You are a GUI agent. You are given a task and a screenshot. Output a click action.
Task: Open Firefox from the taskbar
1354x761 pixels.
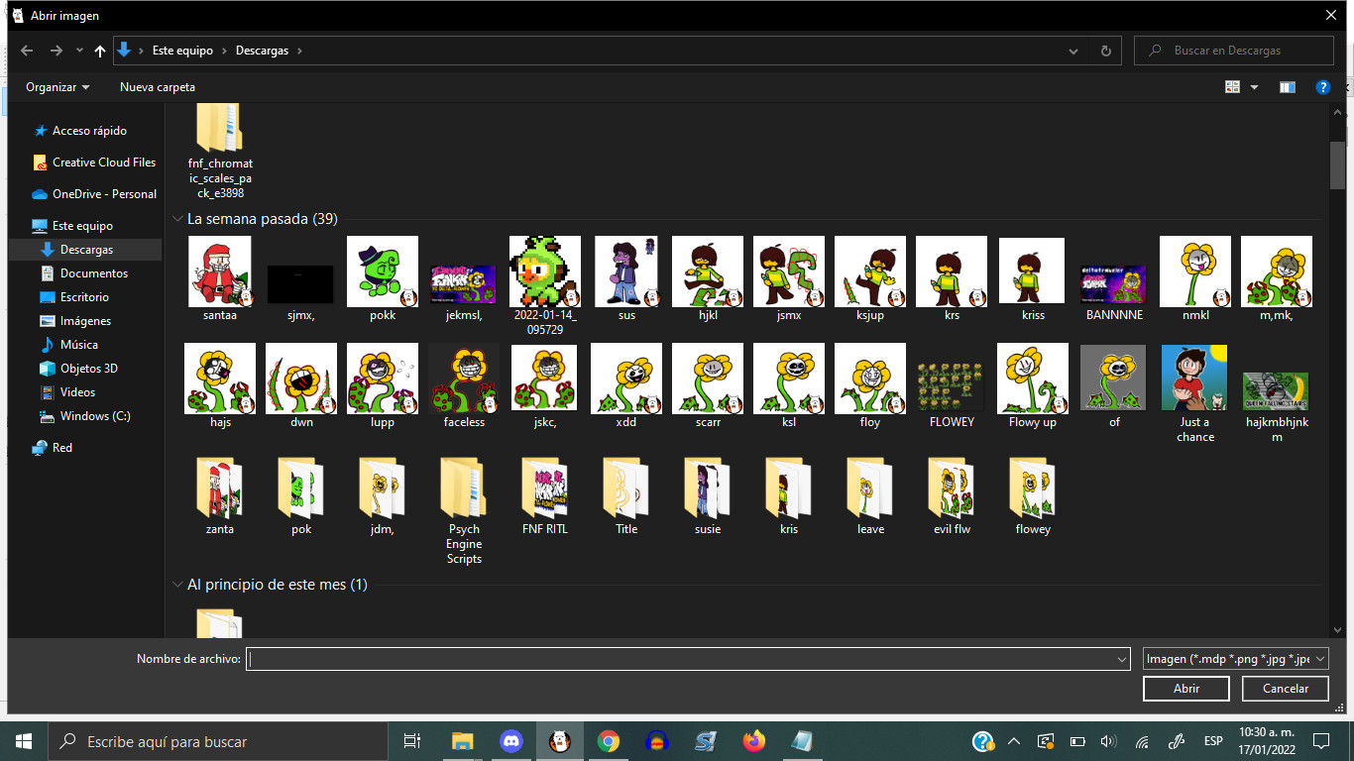[754, 741]
